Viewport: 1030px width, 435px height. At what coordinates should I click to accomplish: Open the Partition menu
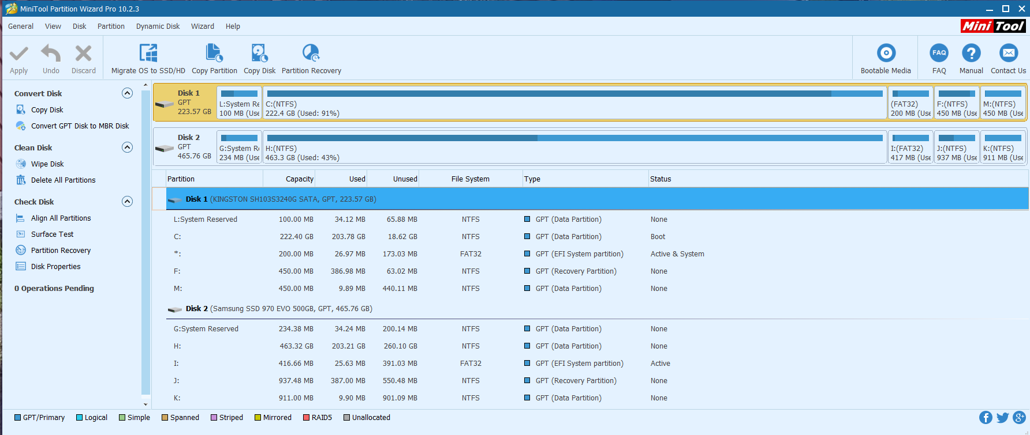click(x=111, y=27)
